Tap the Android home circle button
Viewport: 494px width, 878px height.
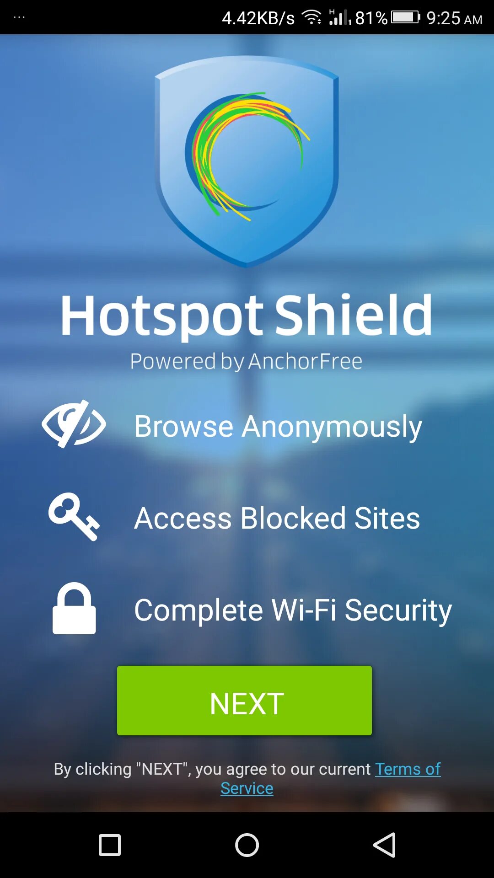(247, 845)
